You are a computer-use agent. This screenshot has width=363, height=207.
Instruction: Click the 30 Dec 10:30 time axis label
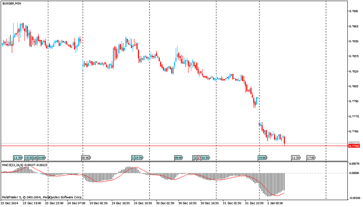pyautogui.click(x=188, y=203)
